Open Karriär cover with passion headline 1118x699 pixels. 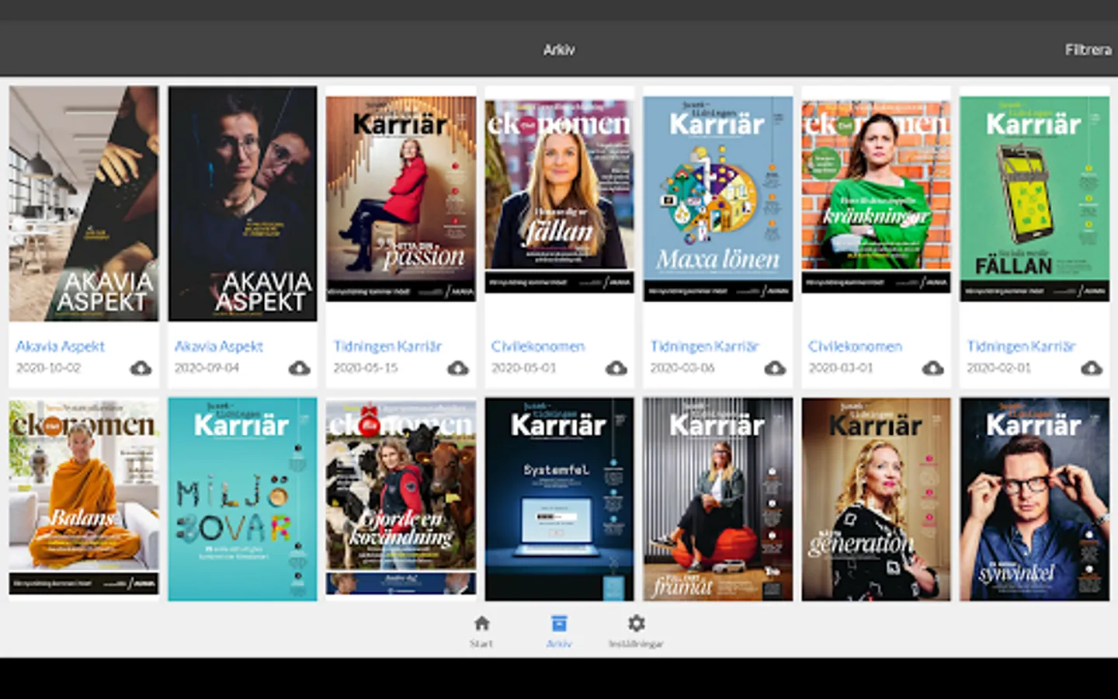[401, 199]
